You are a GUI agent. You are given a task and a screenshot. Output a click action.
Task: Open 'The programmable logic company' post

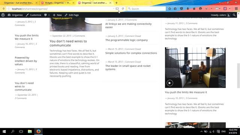126,40
